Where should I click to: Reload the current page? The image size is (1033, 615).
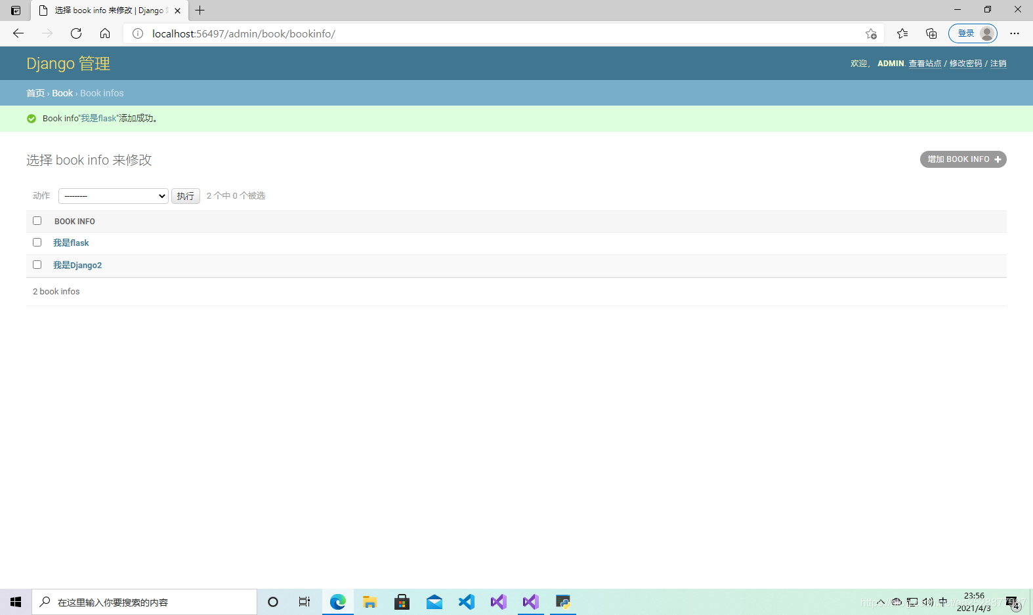point(76,33)
